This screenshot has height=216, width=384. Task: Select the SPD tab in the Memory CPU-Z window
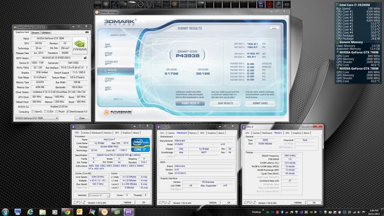click(x=287, y=133)
